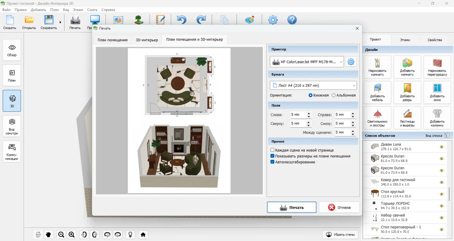The height and width of the screenshot is (241, 454).
Task: Rotate view horizontally left in the bottom toolbar
Action: coord(107,235)
